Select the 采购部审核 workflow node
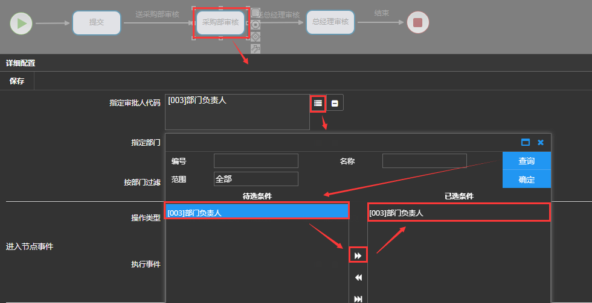 click(220, 23)
